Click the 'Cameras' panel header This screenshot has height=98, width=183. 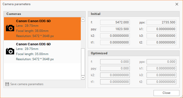click(x=45, y=14)
